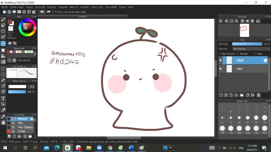Open the Tệp(F) menu
Screen dimensions: 271x152
[4, 7]
